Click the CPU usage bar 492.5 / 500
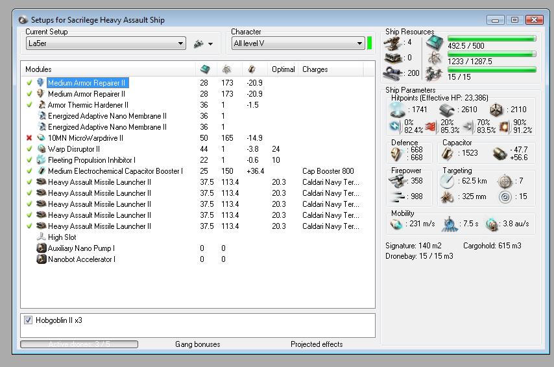The width and height of the screenshot is (554, 367). click(492, 38)
